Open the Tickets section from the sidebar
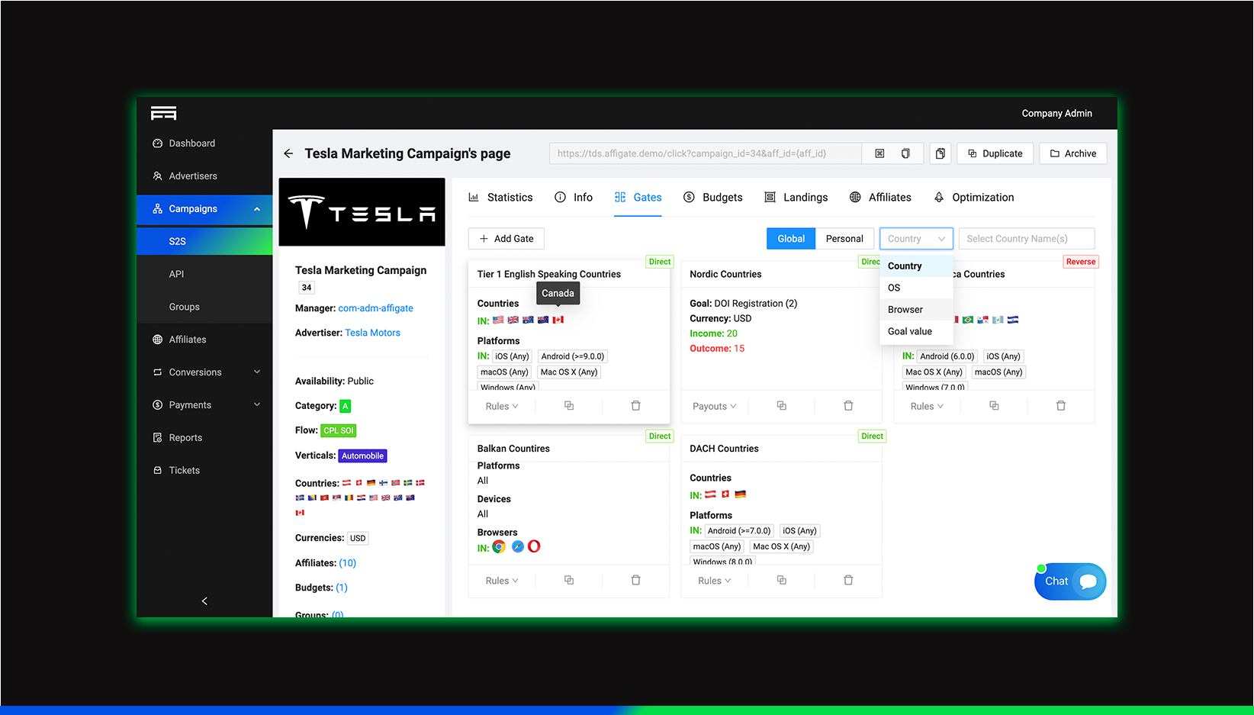Image resolution: width=1254 pixels, height=715 pixels. tap(183, 470)
